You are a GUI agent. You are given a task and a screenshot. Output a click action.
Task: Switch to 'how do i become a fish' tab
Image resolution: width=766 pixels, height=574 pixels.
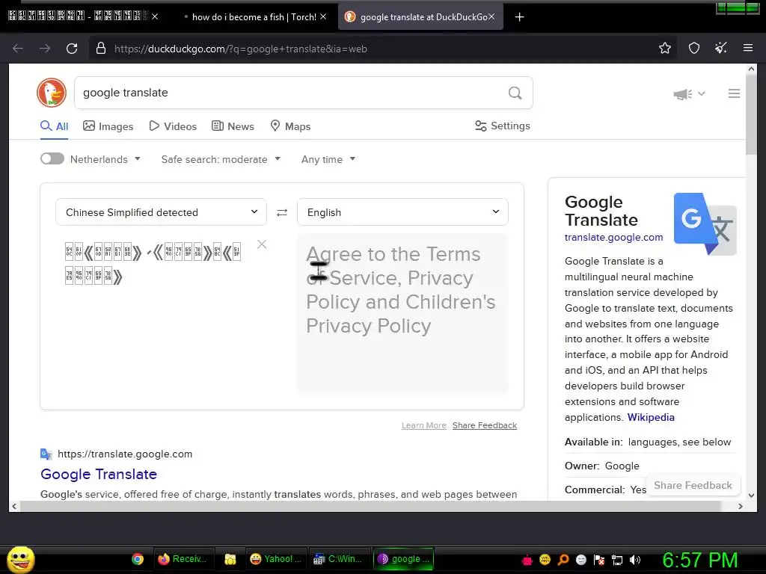point(253,17)
